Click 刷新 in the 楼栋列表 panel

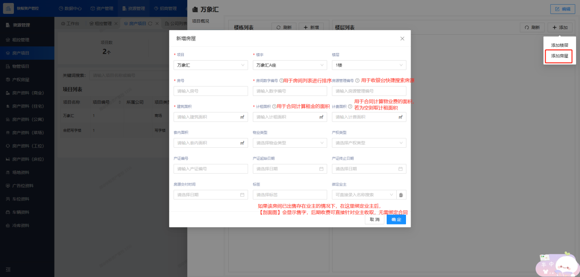(284, 27)
